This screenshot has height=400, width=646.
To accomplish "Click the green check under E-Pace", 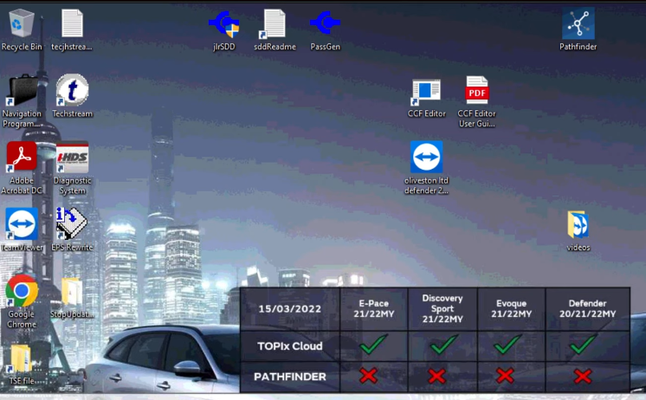I will tap(373, 344).
